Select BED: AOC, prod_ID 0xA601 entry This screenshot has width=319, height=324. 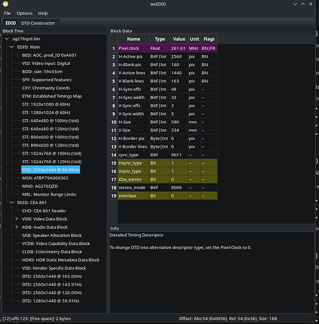pos(49,55)
